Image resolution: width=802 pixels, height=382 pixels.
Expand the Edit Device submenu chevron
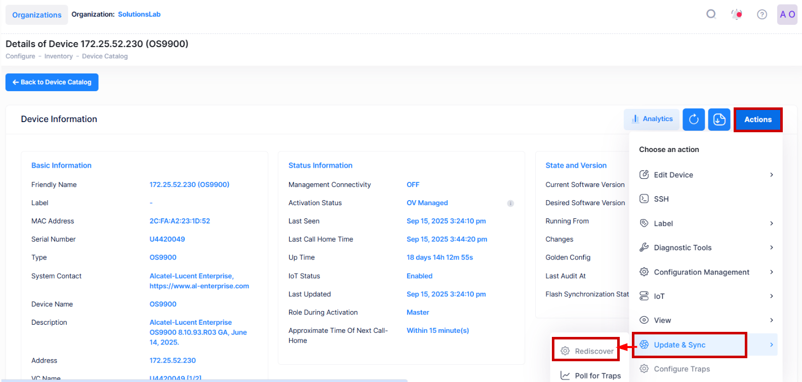coord(771,175)
